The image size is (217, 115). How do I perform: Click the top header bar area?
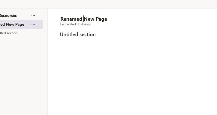point(108,4)
